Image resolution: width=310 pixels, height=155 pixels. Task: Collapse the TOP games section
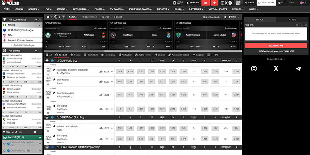pyautogui.click(x=36, y=50)
